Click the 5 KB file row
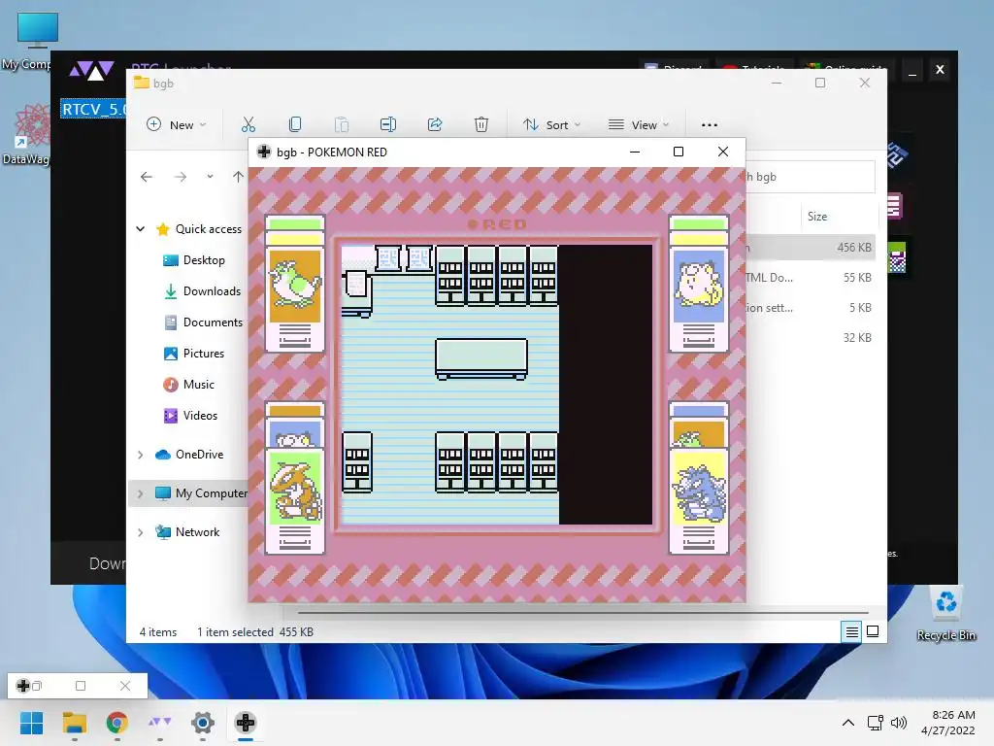 point(811,308)
